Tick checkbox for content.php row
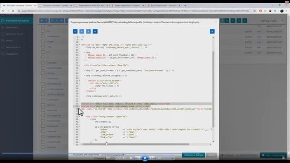The width and height of the screenshot is (290, 163). 43,100
